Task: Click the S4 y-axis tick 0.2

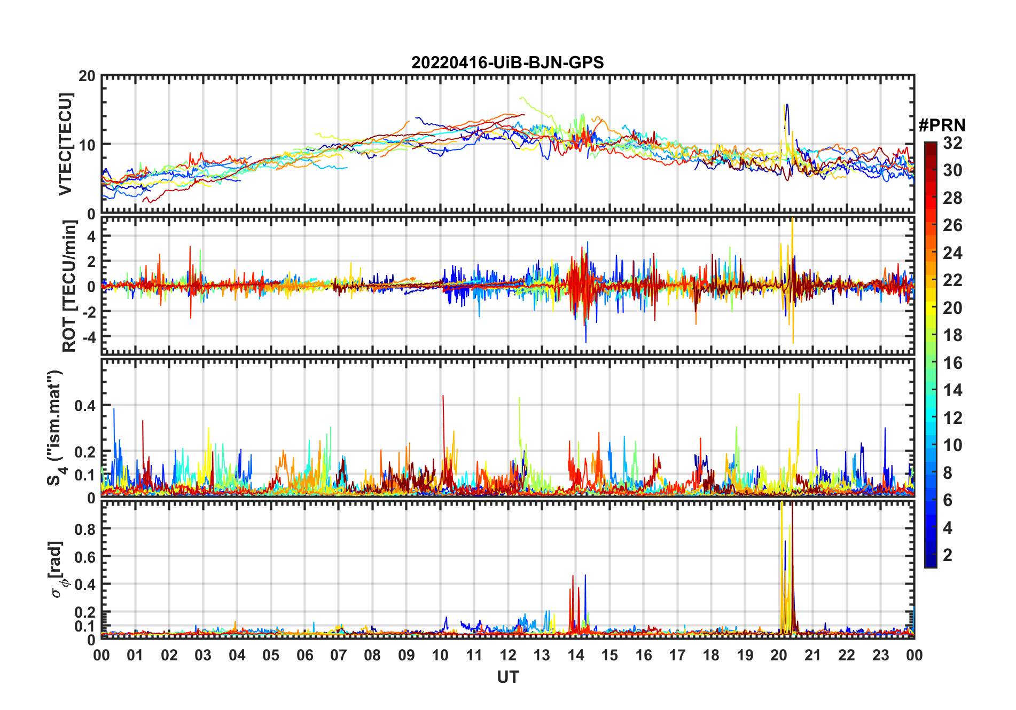Action: [x=85, y=452]
